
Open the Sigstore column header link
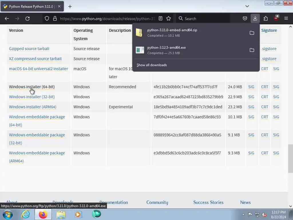pyautogui.click(x=269, y=30)
